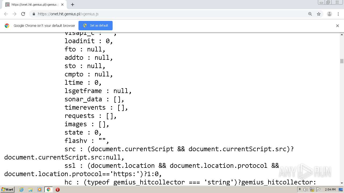Viewport: 344px width, 193px height.
Task: Open network tray icon
Action: [312, 190]
